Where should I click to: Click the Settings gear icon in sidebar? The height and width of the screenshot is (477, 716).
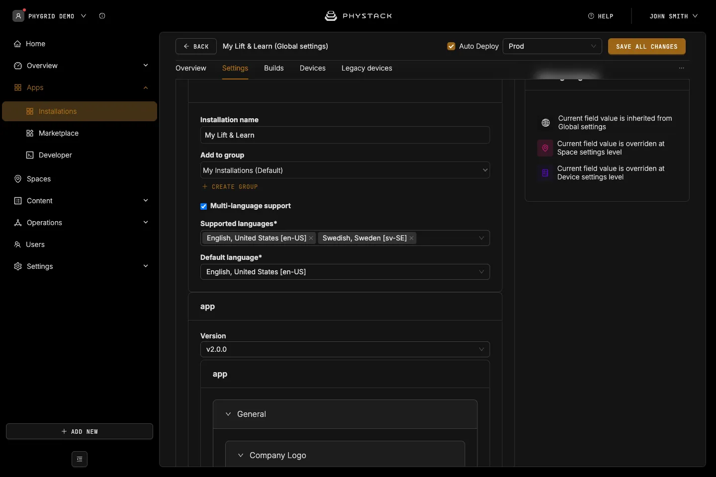18,266
